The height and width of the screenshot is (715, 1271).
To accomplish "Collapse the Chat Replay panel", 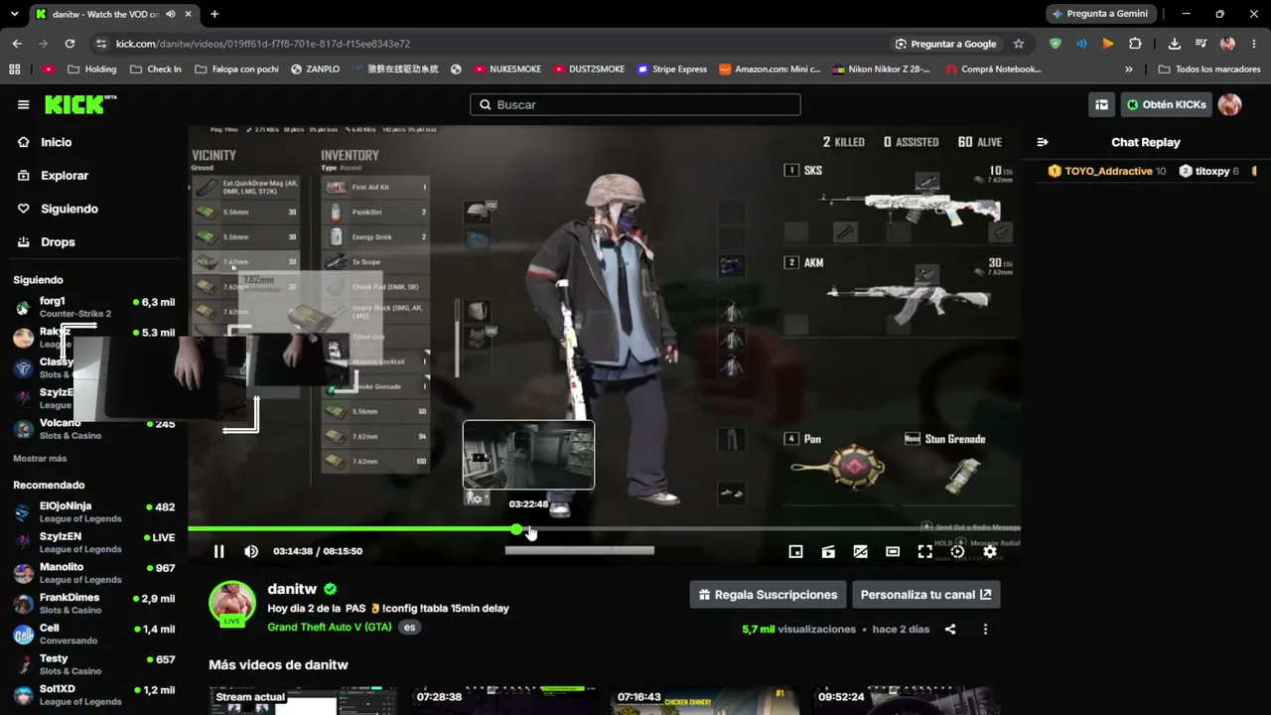I will pyautogui.click(x=1042, y=142).
